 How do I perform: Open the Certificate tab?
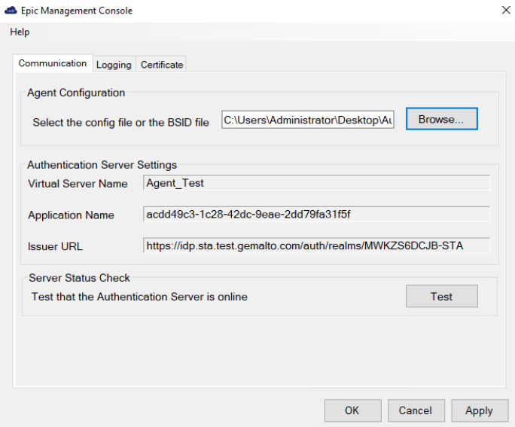click(162, 64)
